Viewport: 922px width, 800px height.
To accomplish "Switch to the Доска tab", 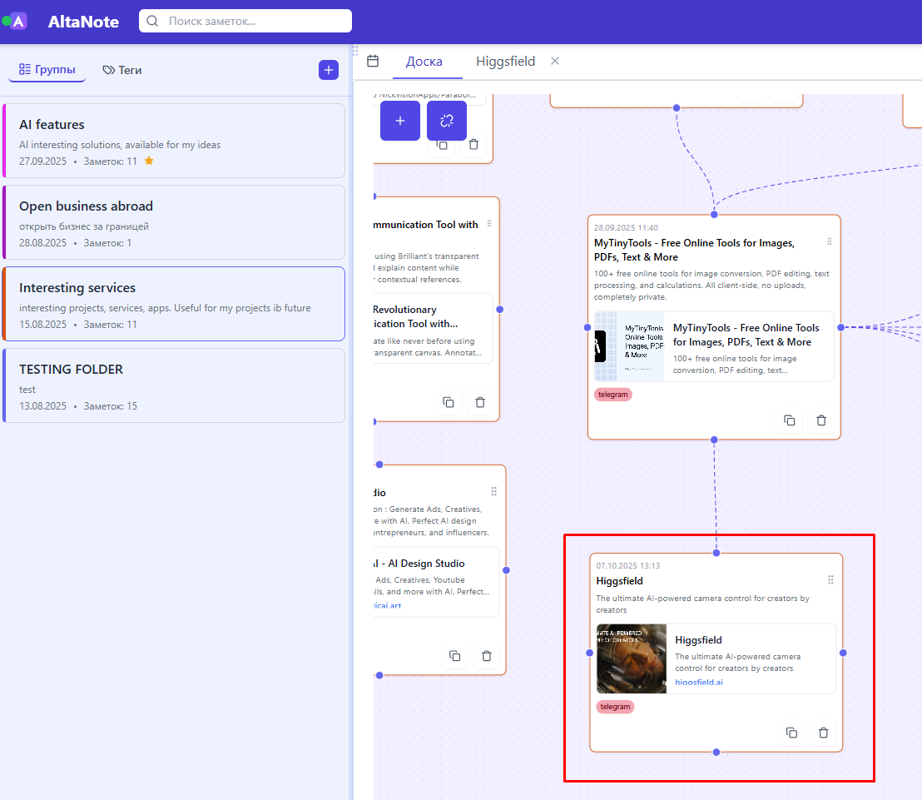I will coord(425,61).
